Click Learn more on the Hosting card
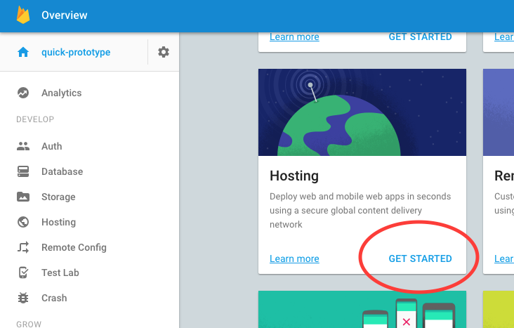514x328 pixels. (294, 258)
